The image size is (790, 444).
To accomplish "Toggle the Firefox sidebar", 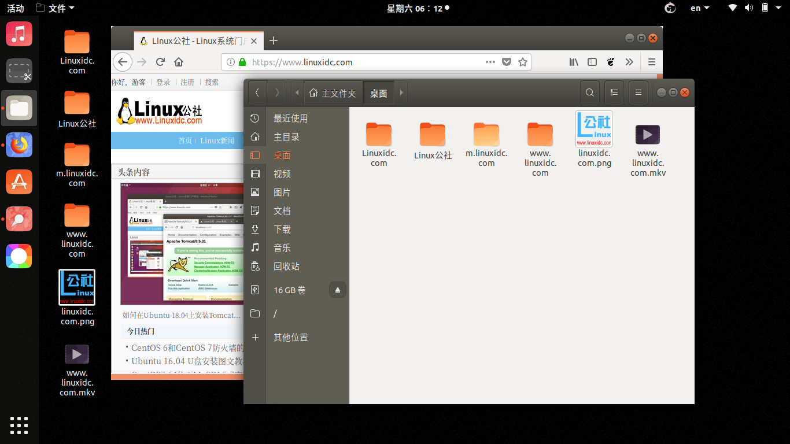I will pyautogui.click(x=592, y=62).
